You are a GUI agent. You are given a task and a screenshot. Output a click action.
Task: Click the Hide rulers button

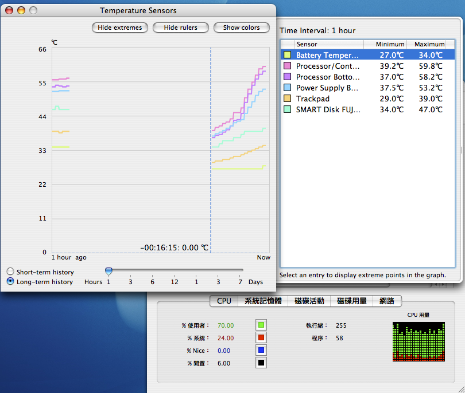(x=181, y=27)
